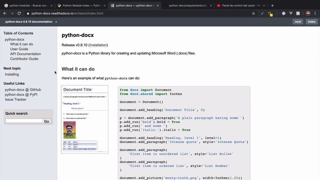Go to next topic 'Installing'
320x180 pixels.
12,74
